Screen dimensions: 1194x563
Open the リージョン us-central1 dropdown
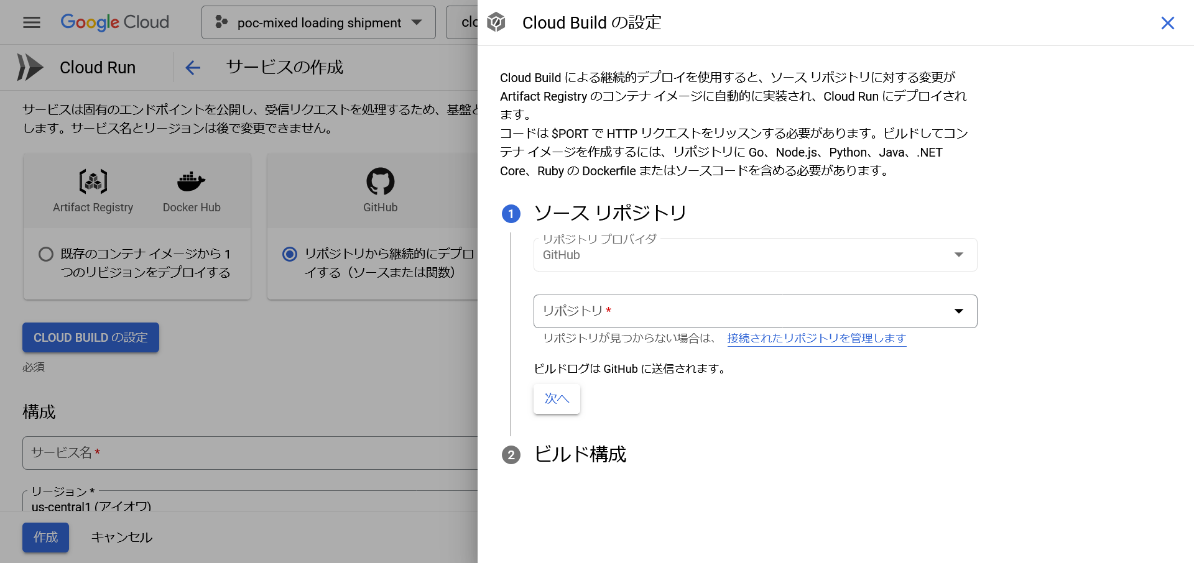click(x=250, y=501)
